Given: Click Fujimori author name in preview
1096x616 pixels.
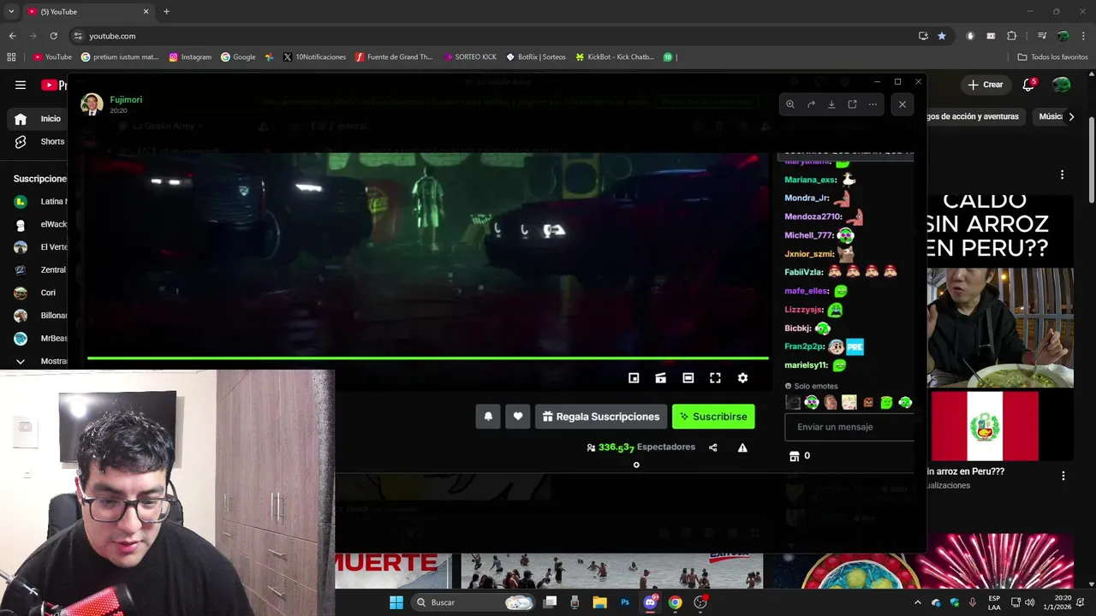Looking at the screenshot, I should [x=126, y=99].
